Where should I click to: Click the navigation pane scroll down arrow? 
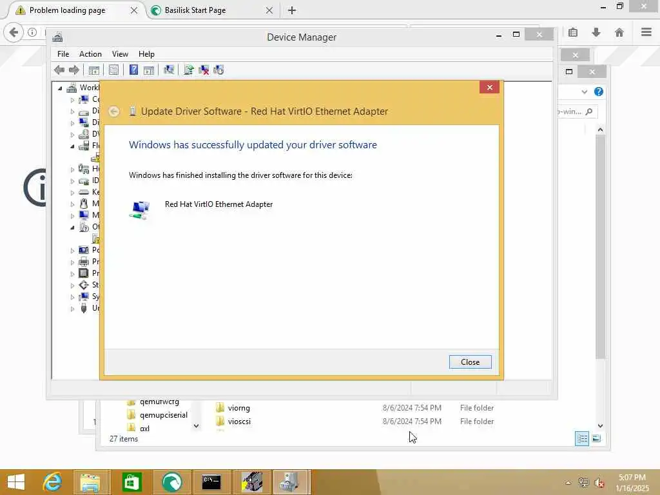196,426
